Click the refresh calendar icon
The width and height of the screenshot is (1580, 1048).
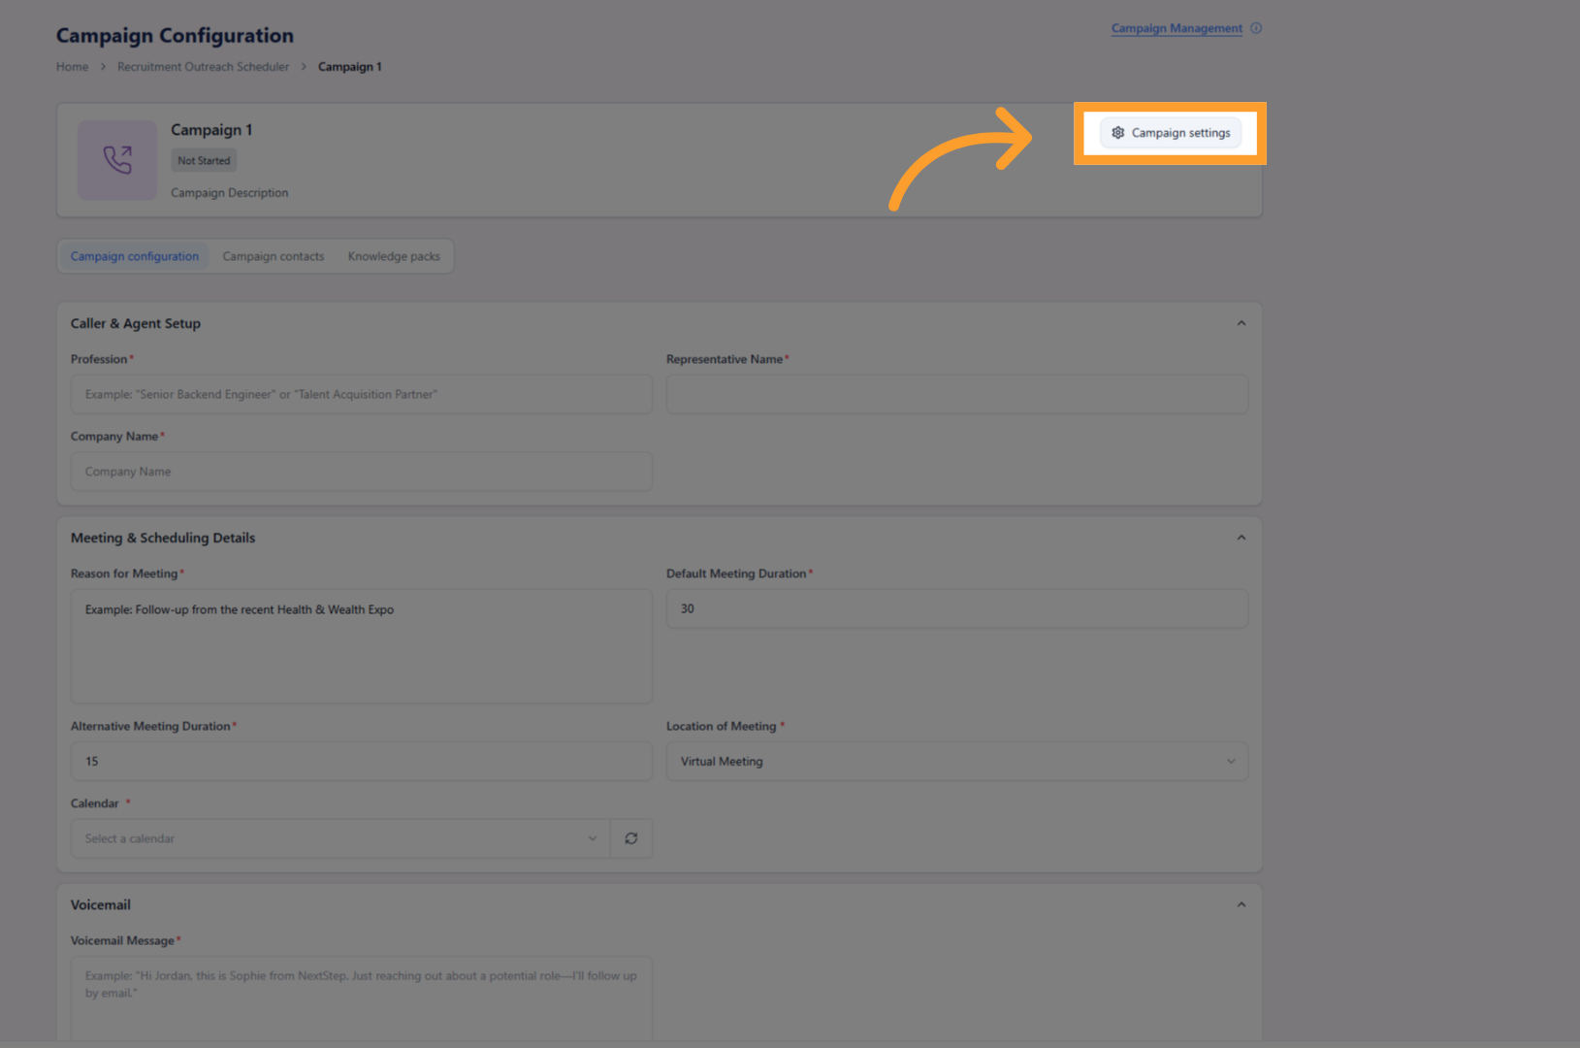pos(631,838)
